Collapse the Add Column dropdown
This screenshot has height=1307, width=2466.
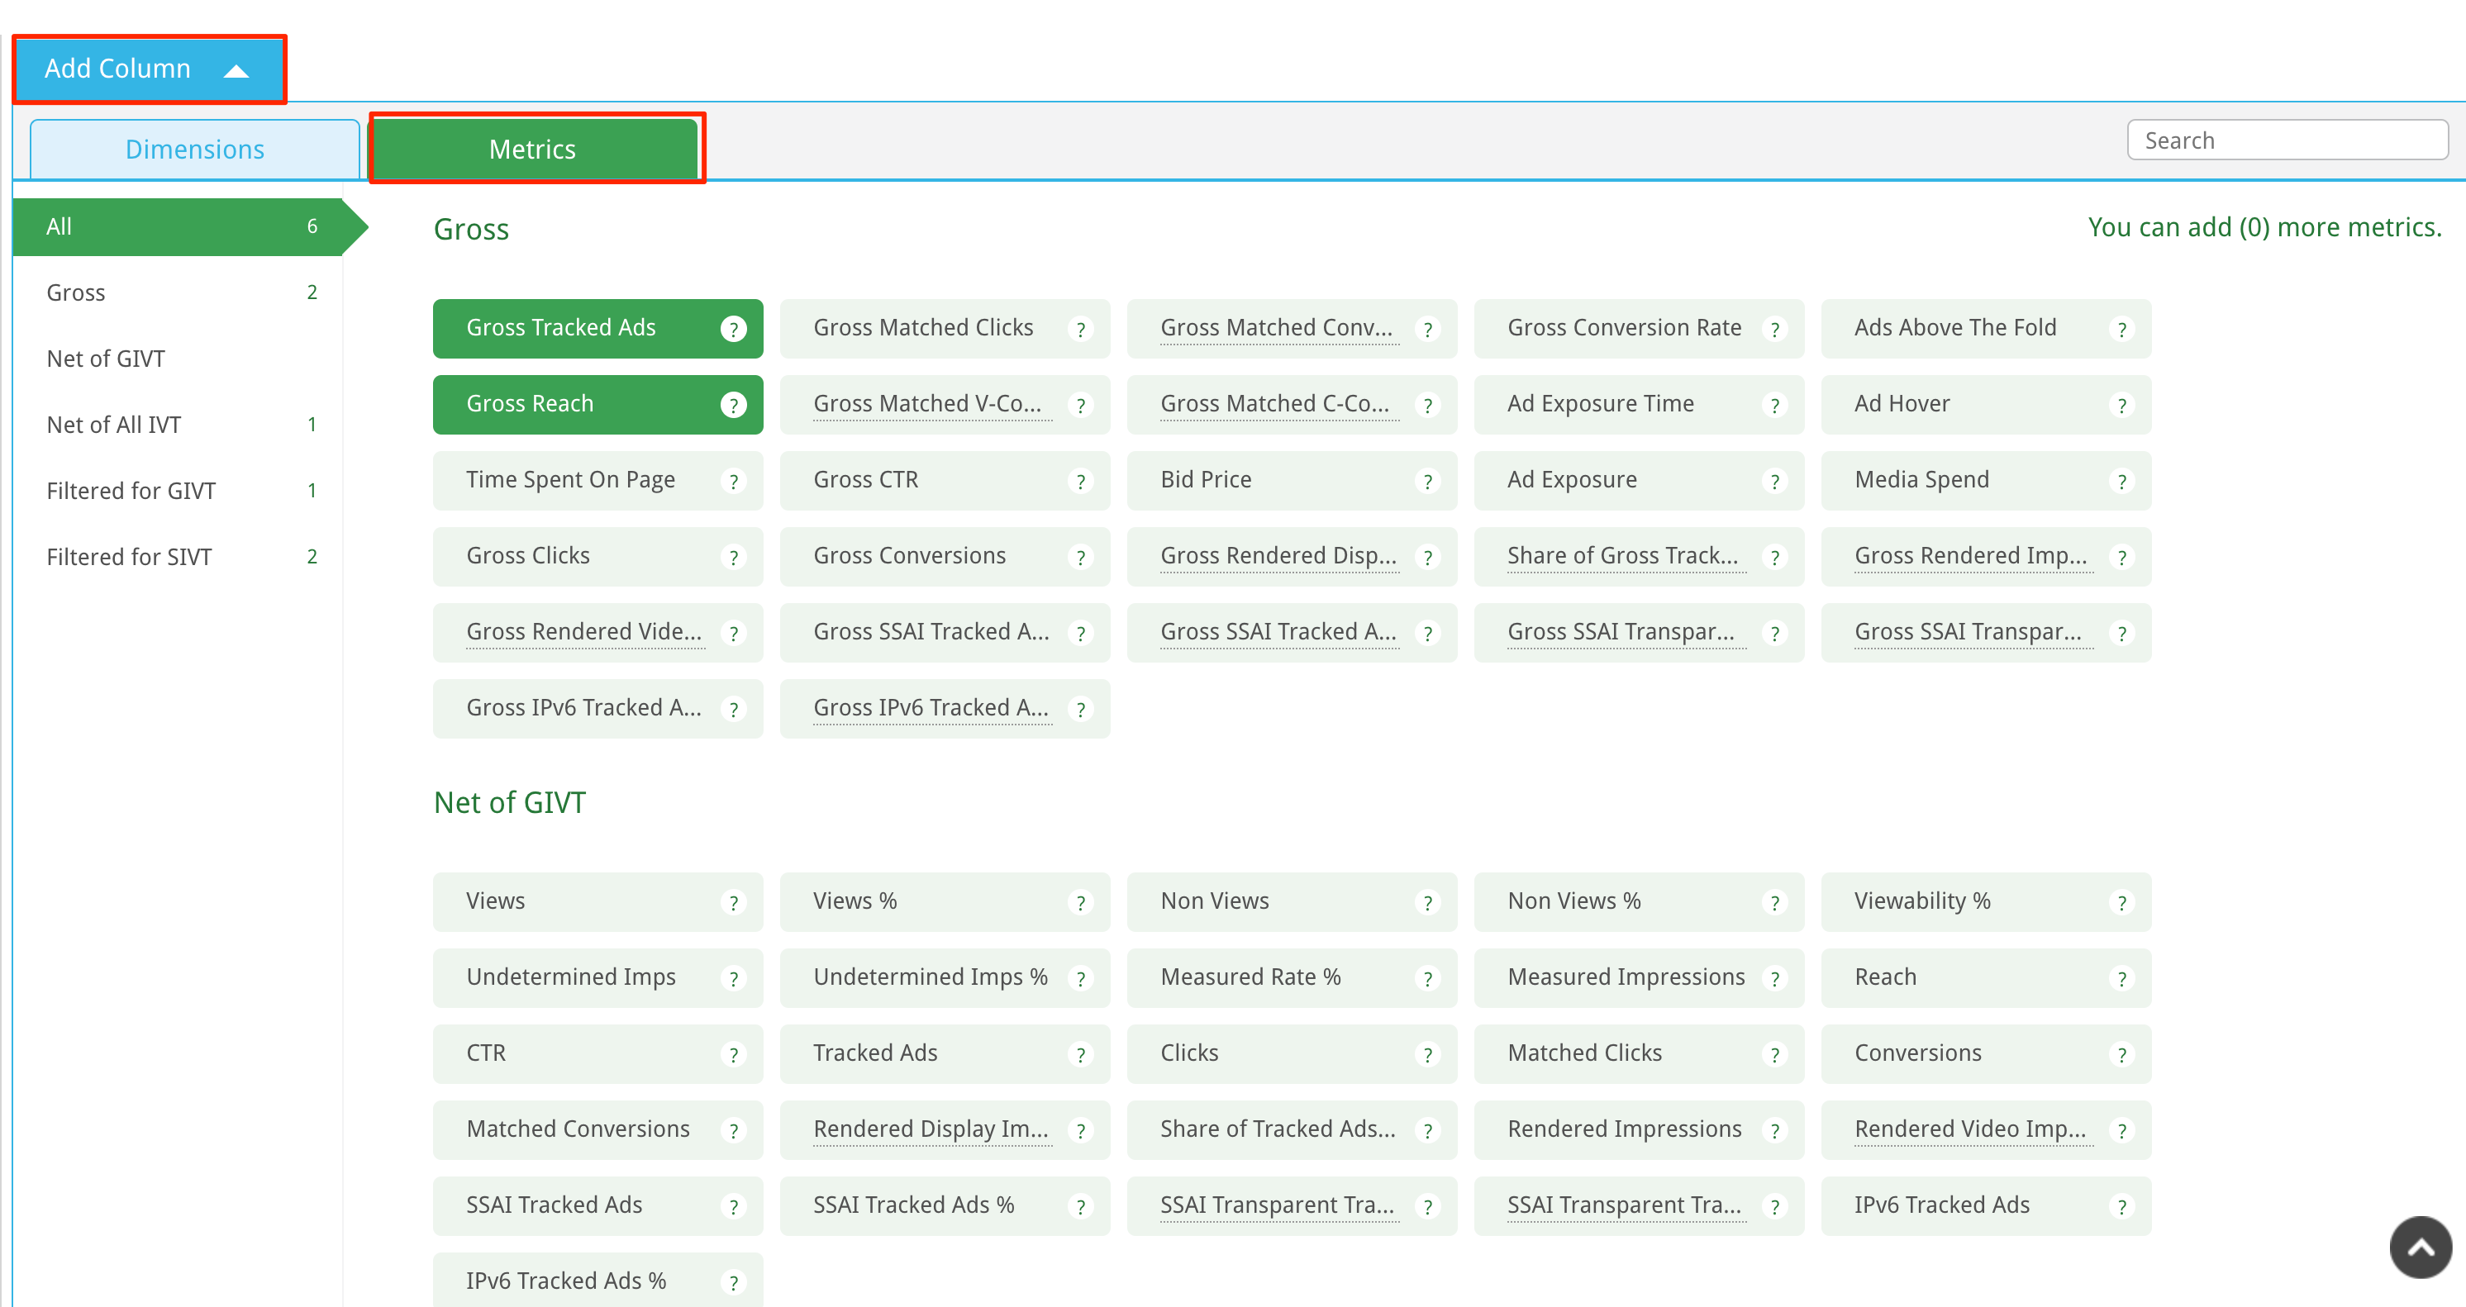150,69
